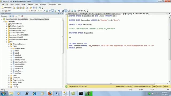Display the Estimated Execution Plan

(47, 11)
